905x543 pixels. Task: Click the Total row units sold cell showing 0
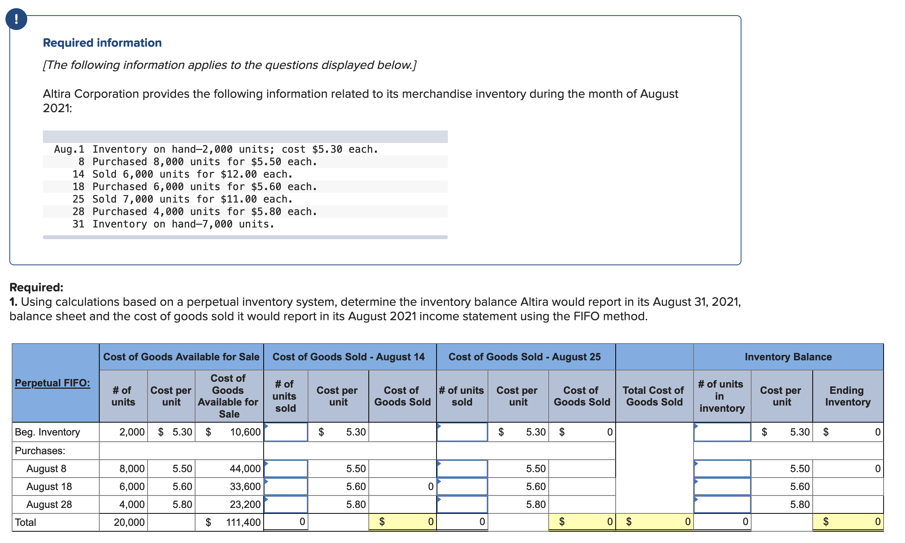[x=285, y=522]
